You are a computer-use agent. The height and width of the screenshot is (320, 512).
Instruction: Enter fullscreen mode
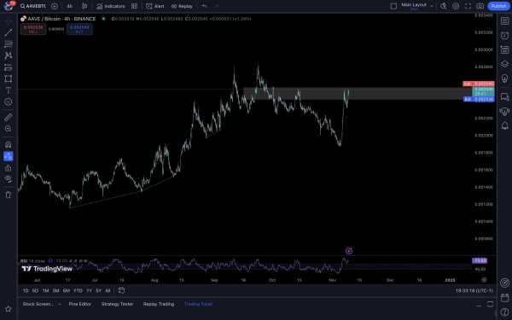468,6
